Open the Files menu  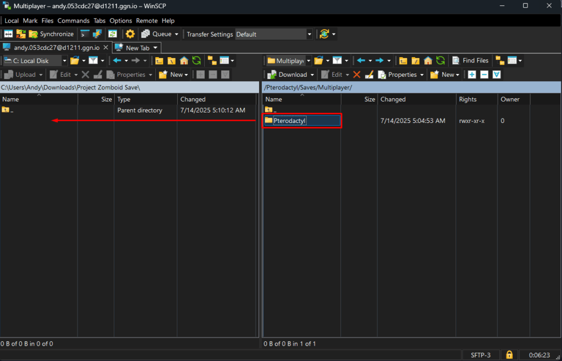tap(47, 21)
